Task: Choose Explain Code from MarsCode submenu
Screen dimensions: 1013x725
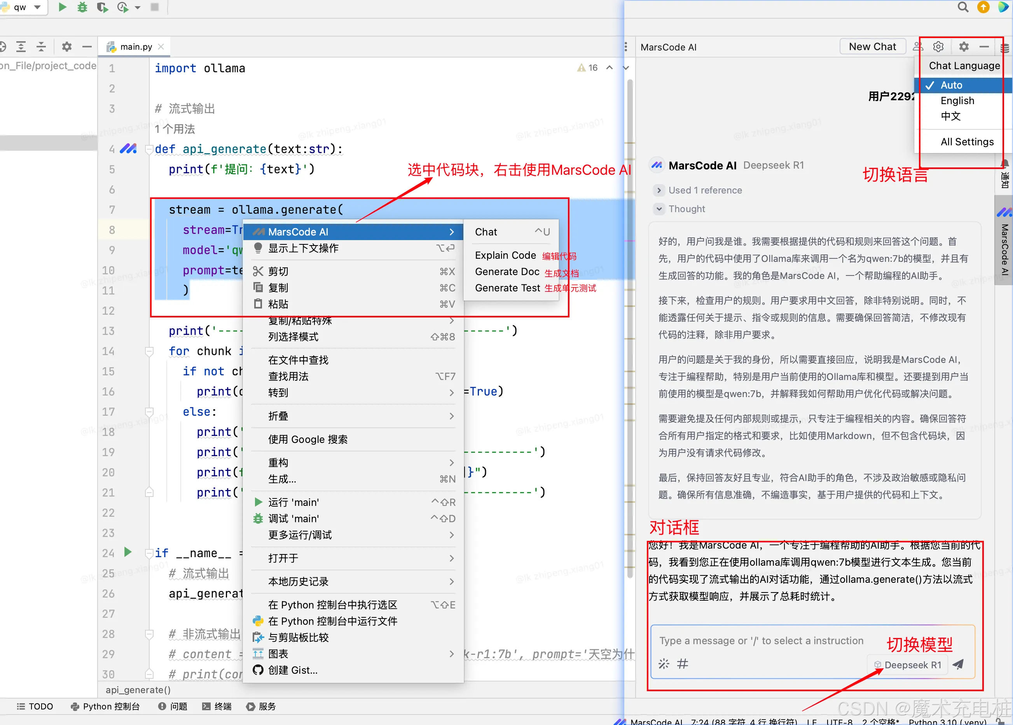Action: pyautogui.click(x=505, y=255)
